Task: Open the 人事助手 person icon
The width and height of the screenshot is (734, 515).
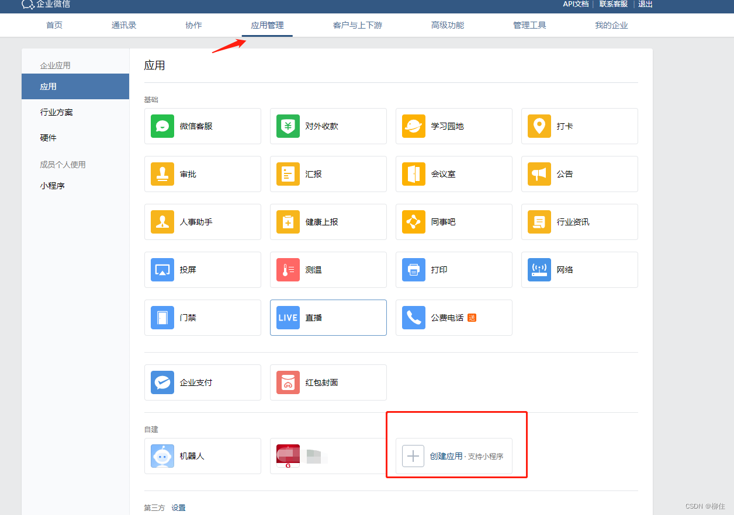Action: [x=162, y=222]
